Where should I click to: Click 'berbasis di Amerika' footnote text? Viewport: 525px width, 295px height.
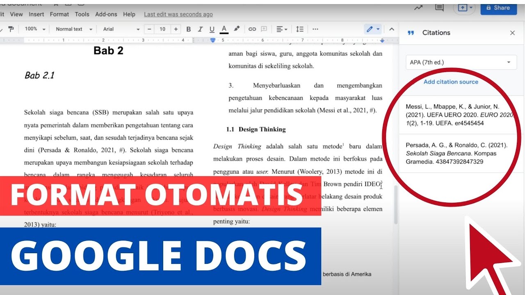[347, 274]
